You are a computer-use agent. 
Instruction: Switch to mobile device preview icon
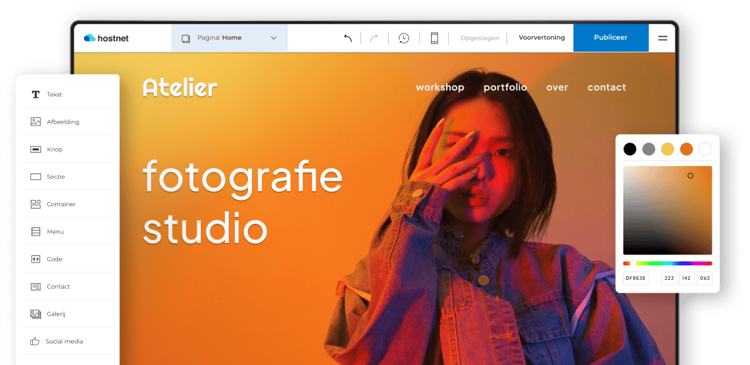(434, 38)
